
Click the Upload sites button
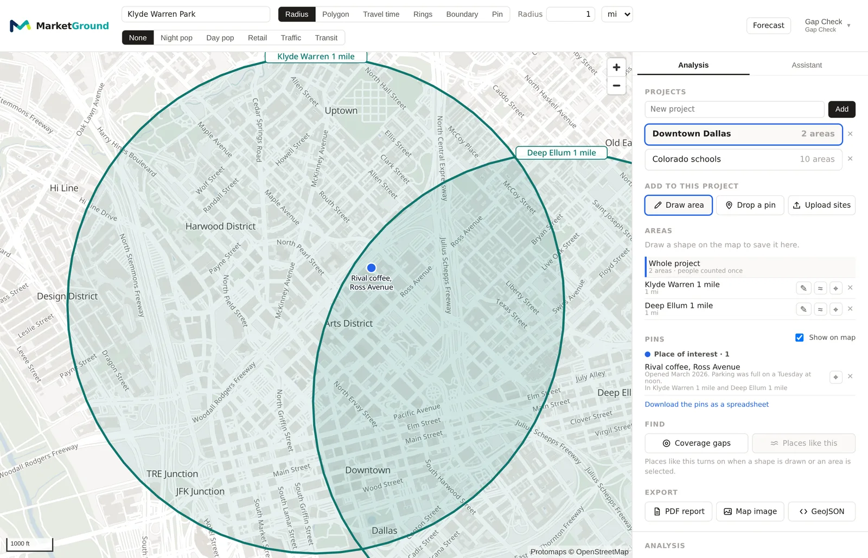(822, 205)
